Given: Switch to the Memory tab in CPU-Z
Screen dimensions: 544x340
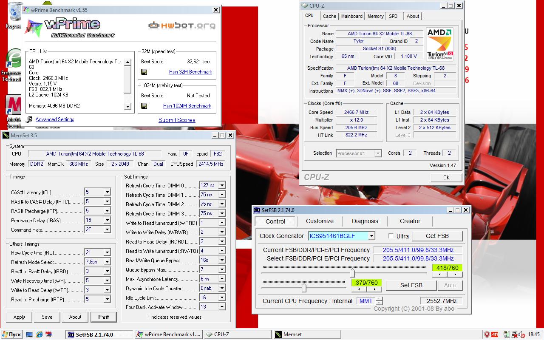Looking at the screenshot, I should click(x=375, y=16).
